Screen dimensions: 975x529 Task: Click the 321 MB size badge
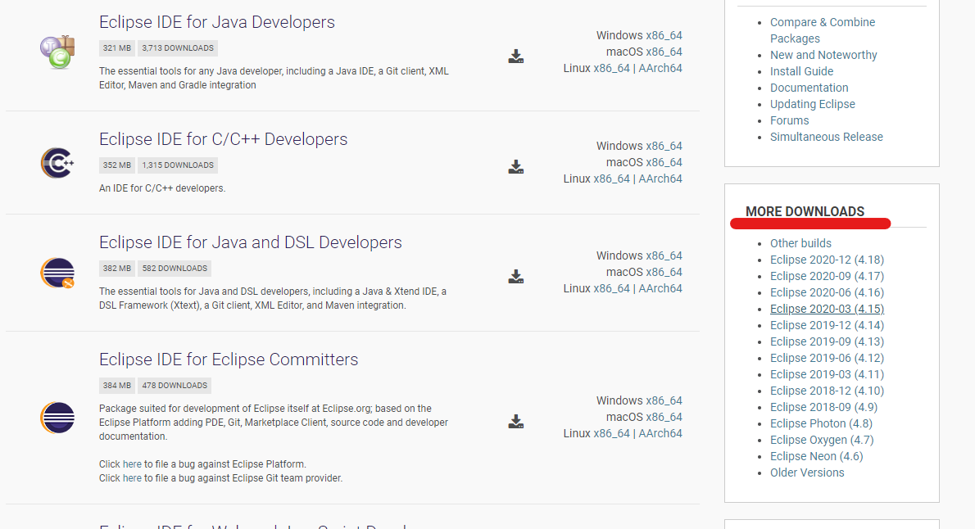tap(117, 47)
